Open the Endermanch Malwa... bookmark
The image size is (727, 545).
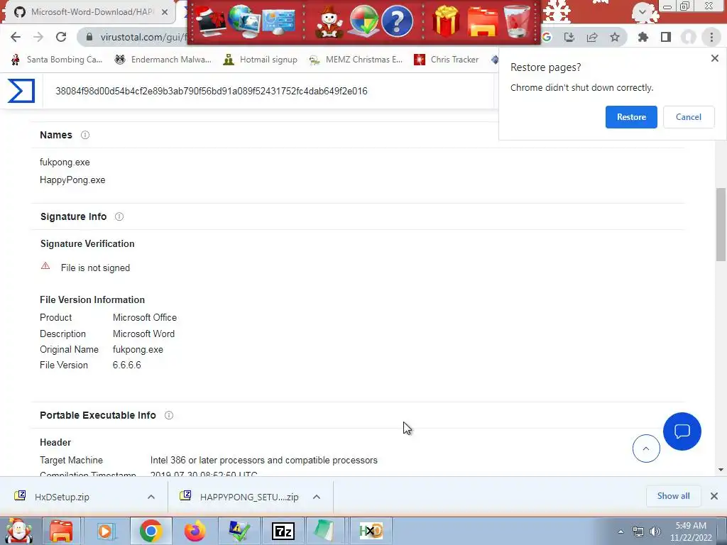pyautogui.click(x=163, y=60)
